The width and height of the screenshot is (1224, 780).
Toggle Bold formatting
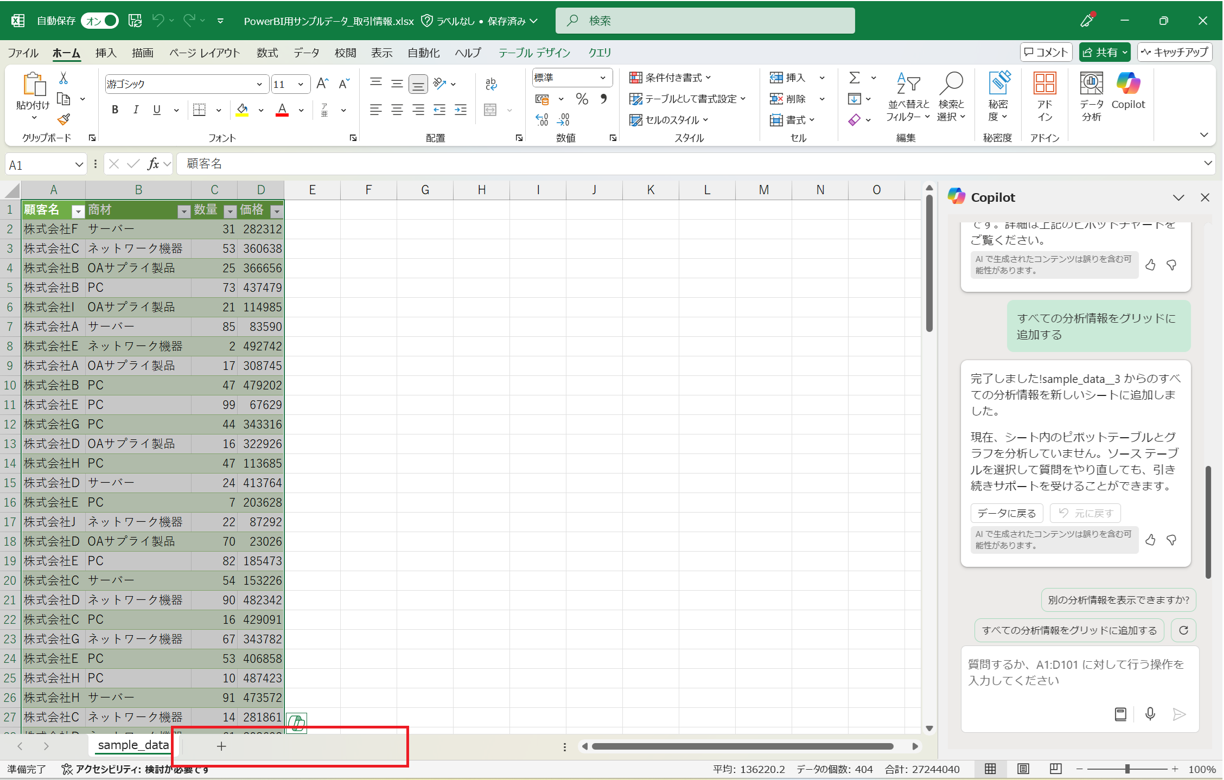point(115,110)
